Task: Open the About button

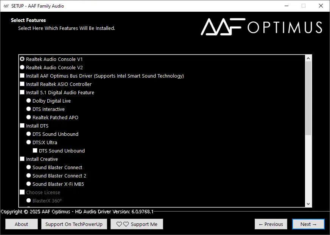Action: (x=22, y=224)
